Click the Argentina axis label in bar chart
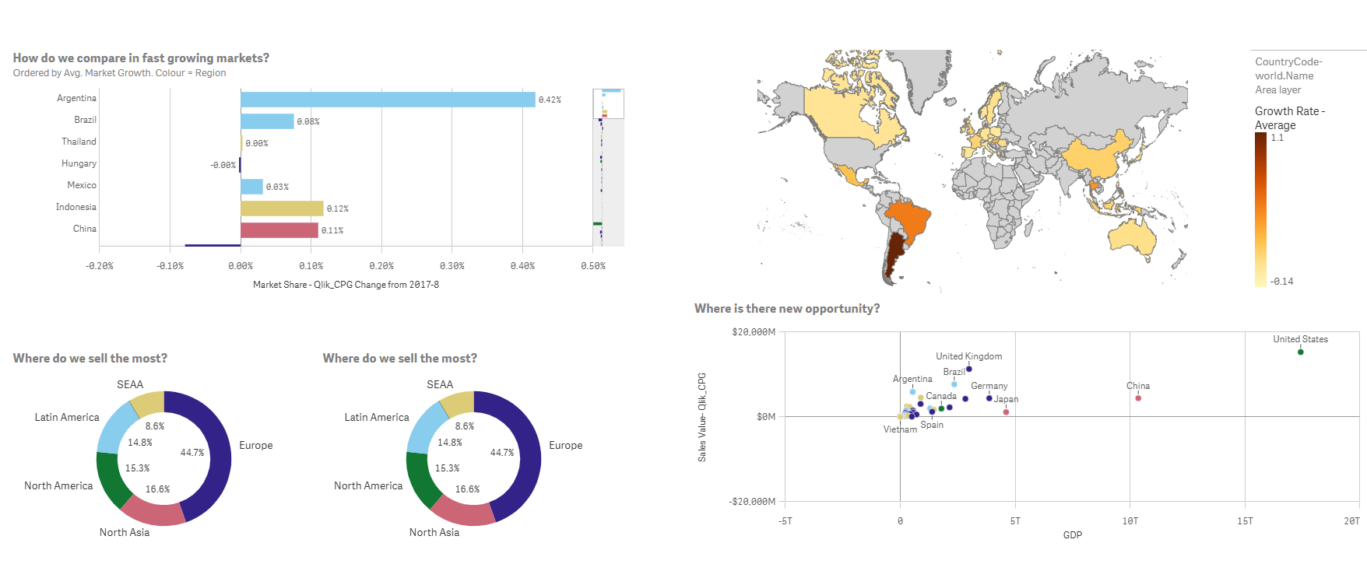 tap(76, 98)
